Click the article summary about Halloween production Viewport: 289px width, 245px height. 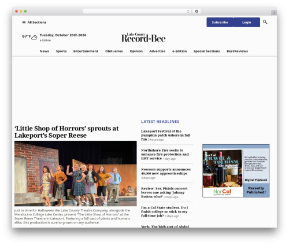[72, 216]
